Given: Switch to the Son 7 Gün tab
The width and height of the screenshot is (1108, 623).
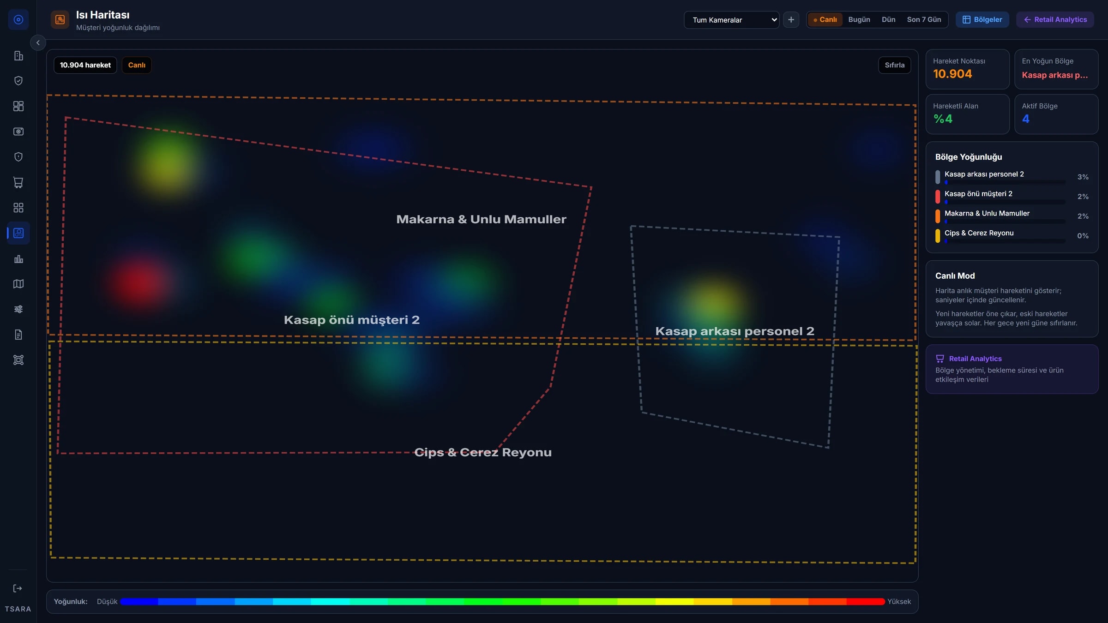Looking at the screenshot, I should (x=924, y=20).
